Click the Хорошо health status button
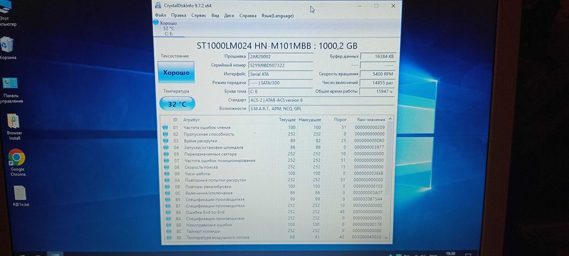569x256 pixels. click(x=176, y=72)
